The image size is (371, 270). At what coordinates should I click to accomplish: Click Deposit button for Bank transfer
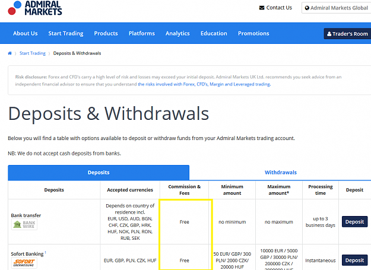pos(354,222)
